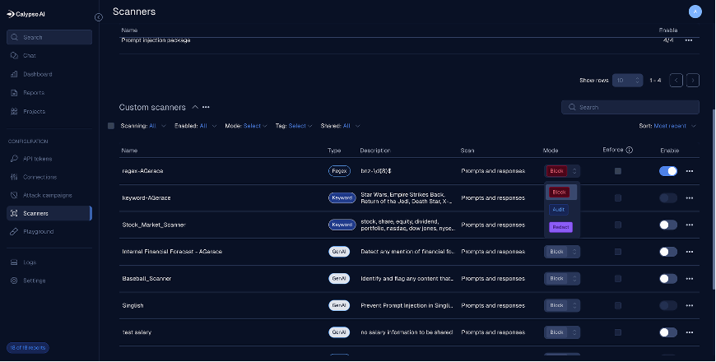This screenshot has height=362, width=716.
Task: Open Mode selector for regex-AGerace row
Action: pyautogui.click(x=562, y=171)
